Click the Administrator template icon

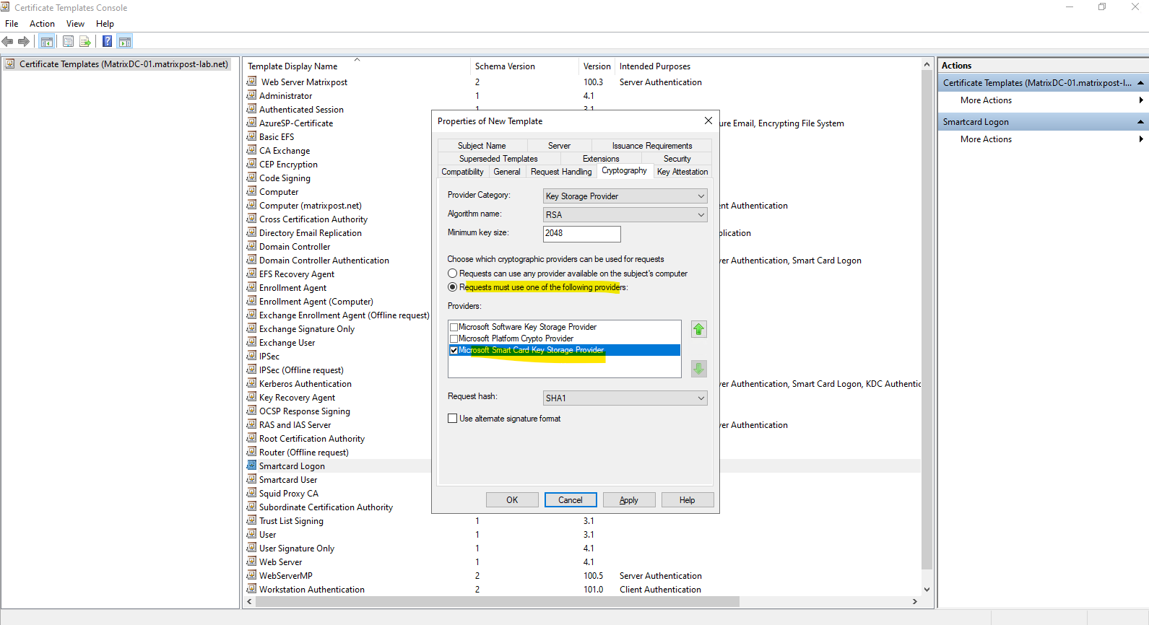251,95
